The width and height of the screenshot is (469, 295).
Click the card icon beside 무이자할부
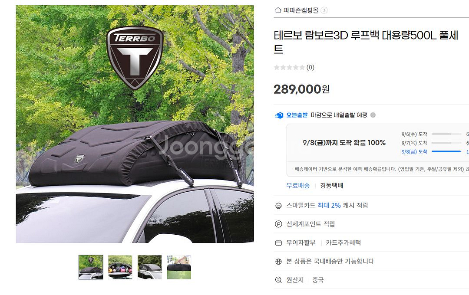(x=278, y=243)
